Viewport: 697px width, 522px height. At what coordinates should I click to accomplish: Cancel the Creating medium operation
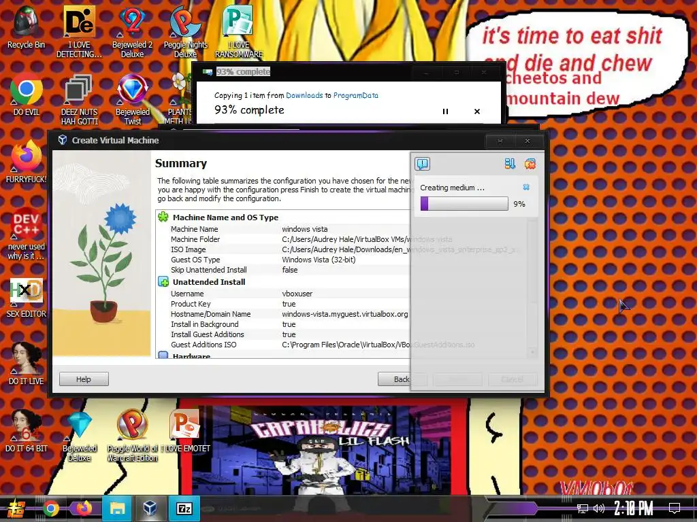click(526, 187)
